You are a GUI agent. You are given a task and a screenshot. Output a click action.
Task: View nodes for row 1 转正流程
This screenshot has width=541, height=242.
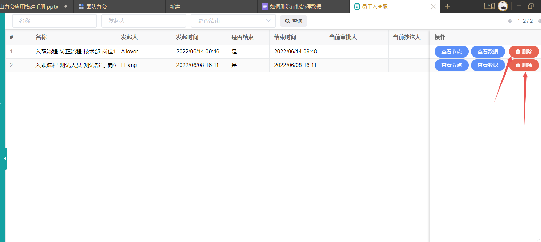(x=452, y=52)
